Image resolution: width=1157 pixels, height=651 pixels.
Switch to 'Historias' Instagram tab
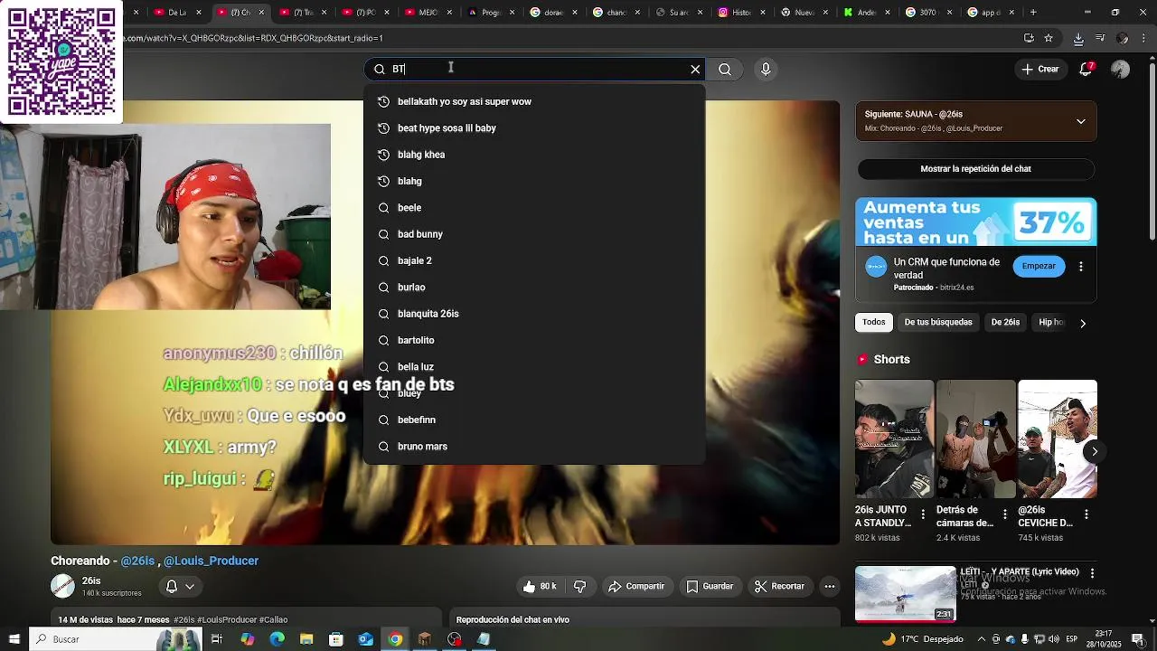[x=742, y=12]
